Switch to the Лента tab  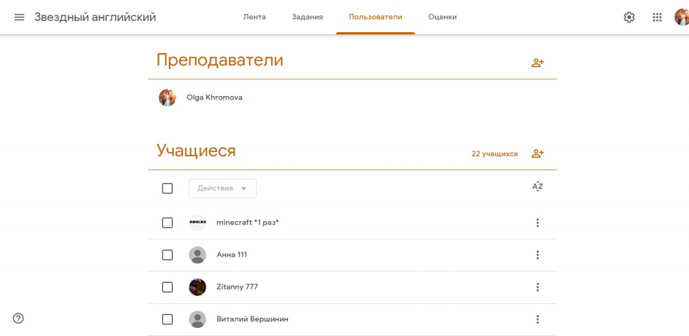coord(254,17)
